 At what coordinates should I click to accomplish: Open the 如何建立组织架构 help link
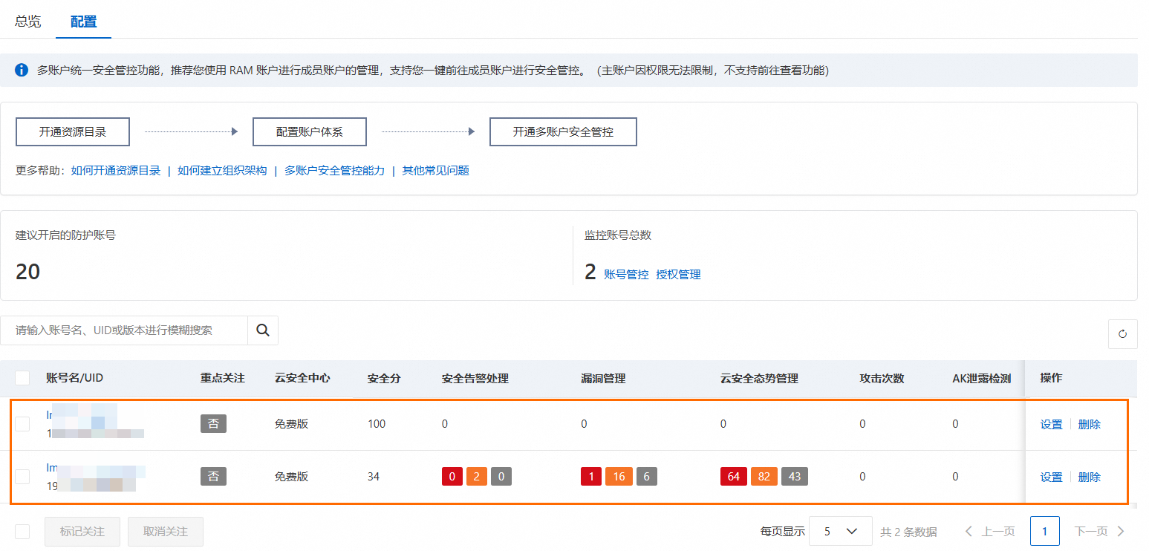[222, 171]
